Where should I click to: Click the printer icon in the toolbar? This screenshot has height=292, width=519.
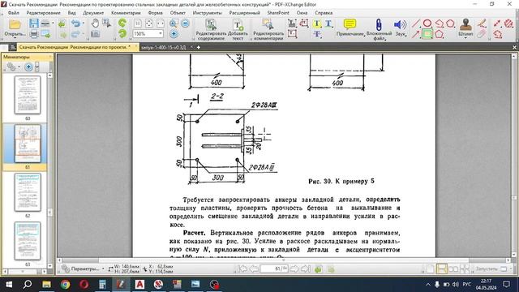click(34, 33)
